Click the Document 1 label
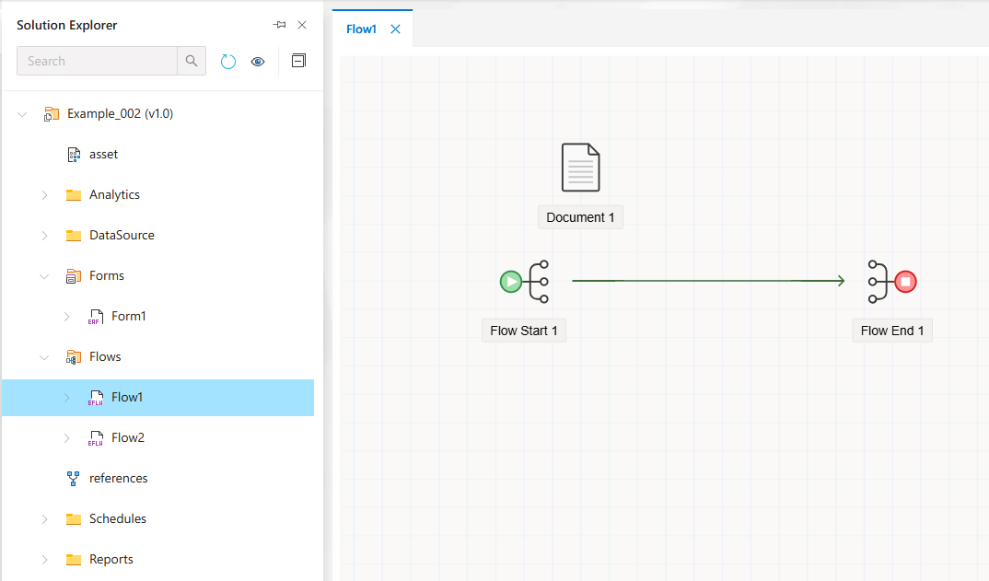 click(580, 217)
